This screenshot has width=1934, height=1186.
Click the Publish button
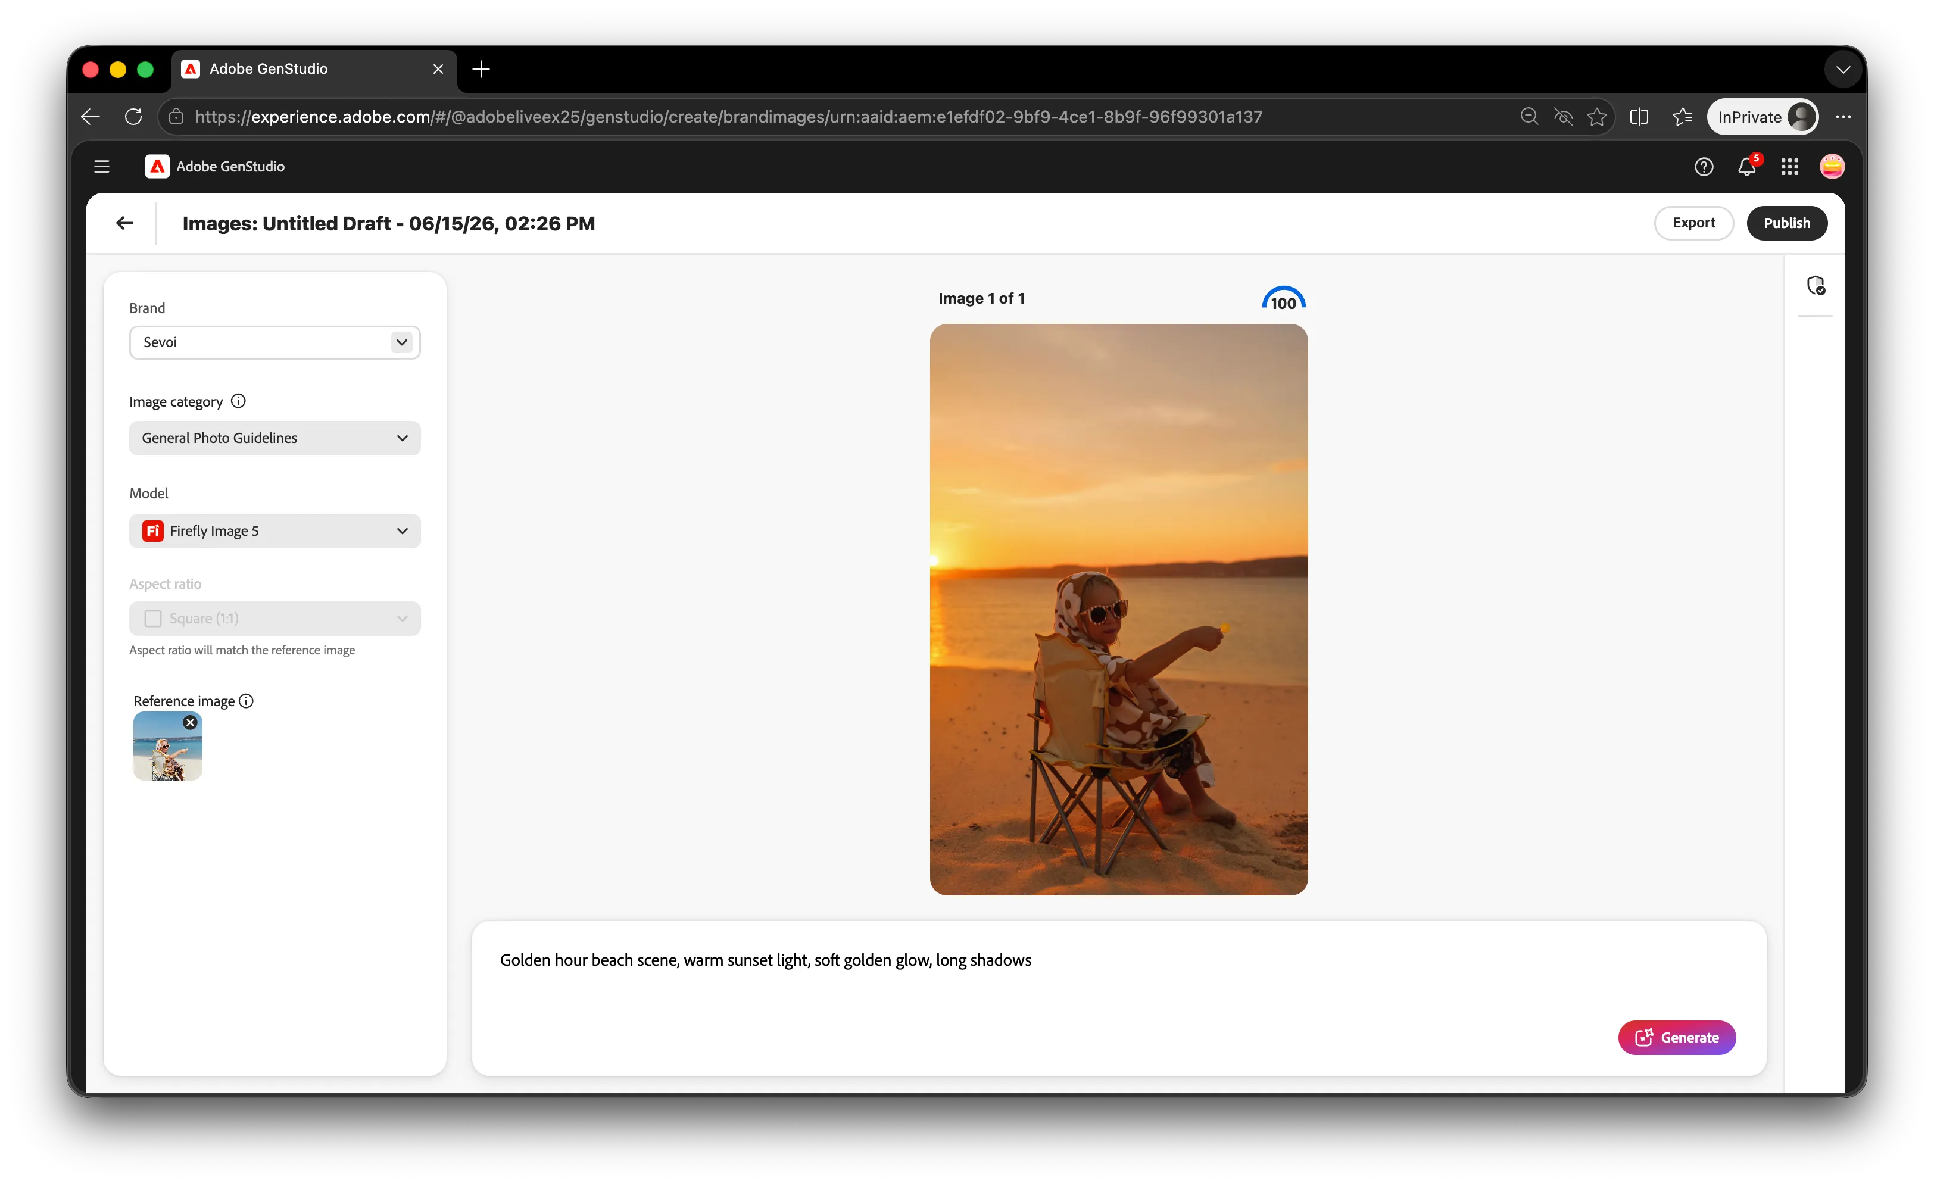click(x=1786, y=223)
